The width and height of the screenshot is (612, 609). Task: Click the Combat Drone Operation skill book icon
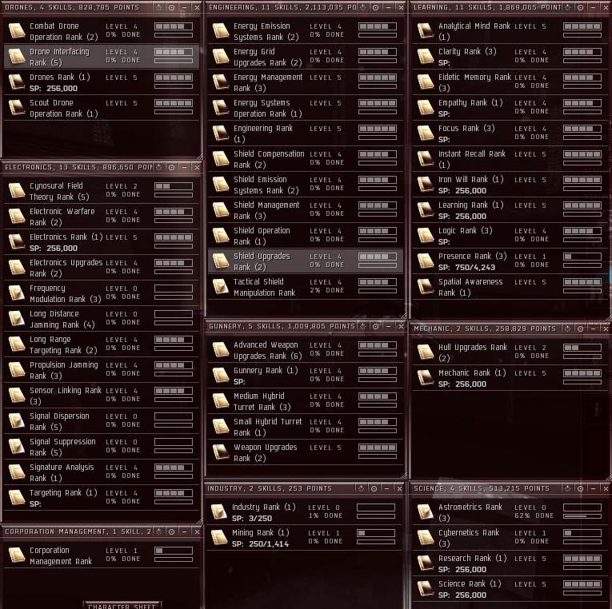[x=16, y=31]
